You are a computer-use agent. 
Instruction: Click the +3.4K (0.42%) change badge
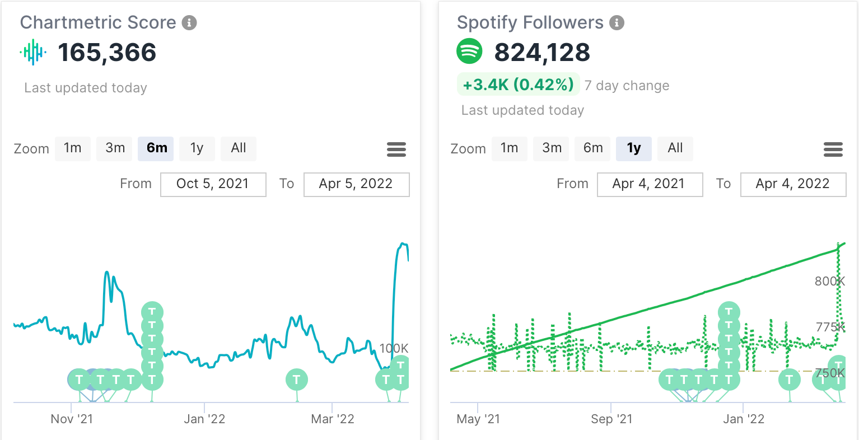pos(518,85)
